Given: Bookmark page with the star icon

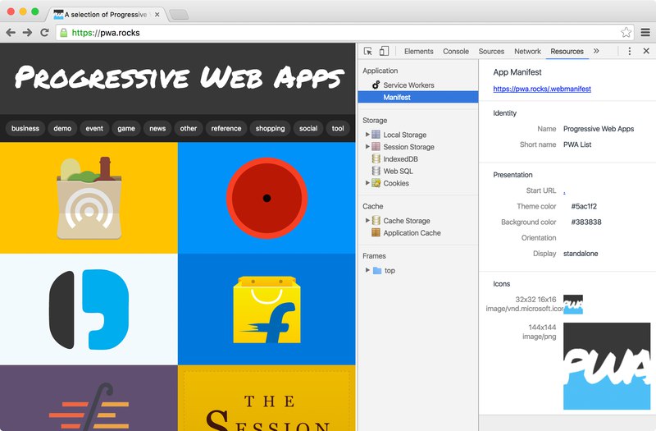Looking at the screenshot, I should click(x=626, y=32).
